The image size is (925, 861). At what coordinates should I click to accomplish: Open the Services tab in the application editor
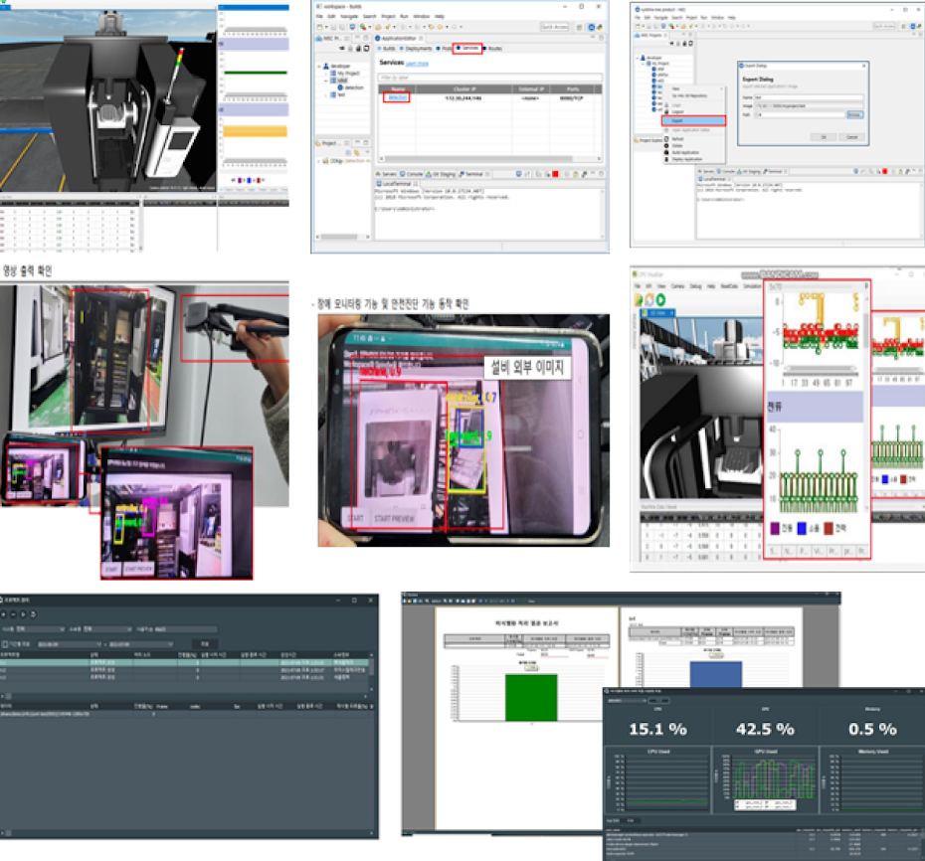point(467,48)
